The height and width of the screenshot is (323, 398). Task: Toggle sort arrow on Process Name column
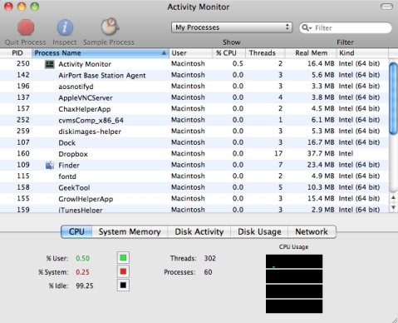(x=164, y=53)
